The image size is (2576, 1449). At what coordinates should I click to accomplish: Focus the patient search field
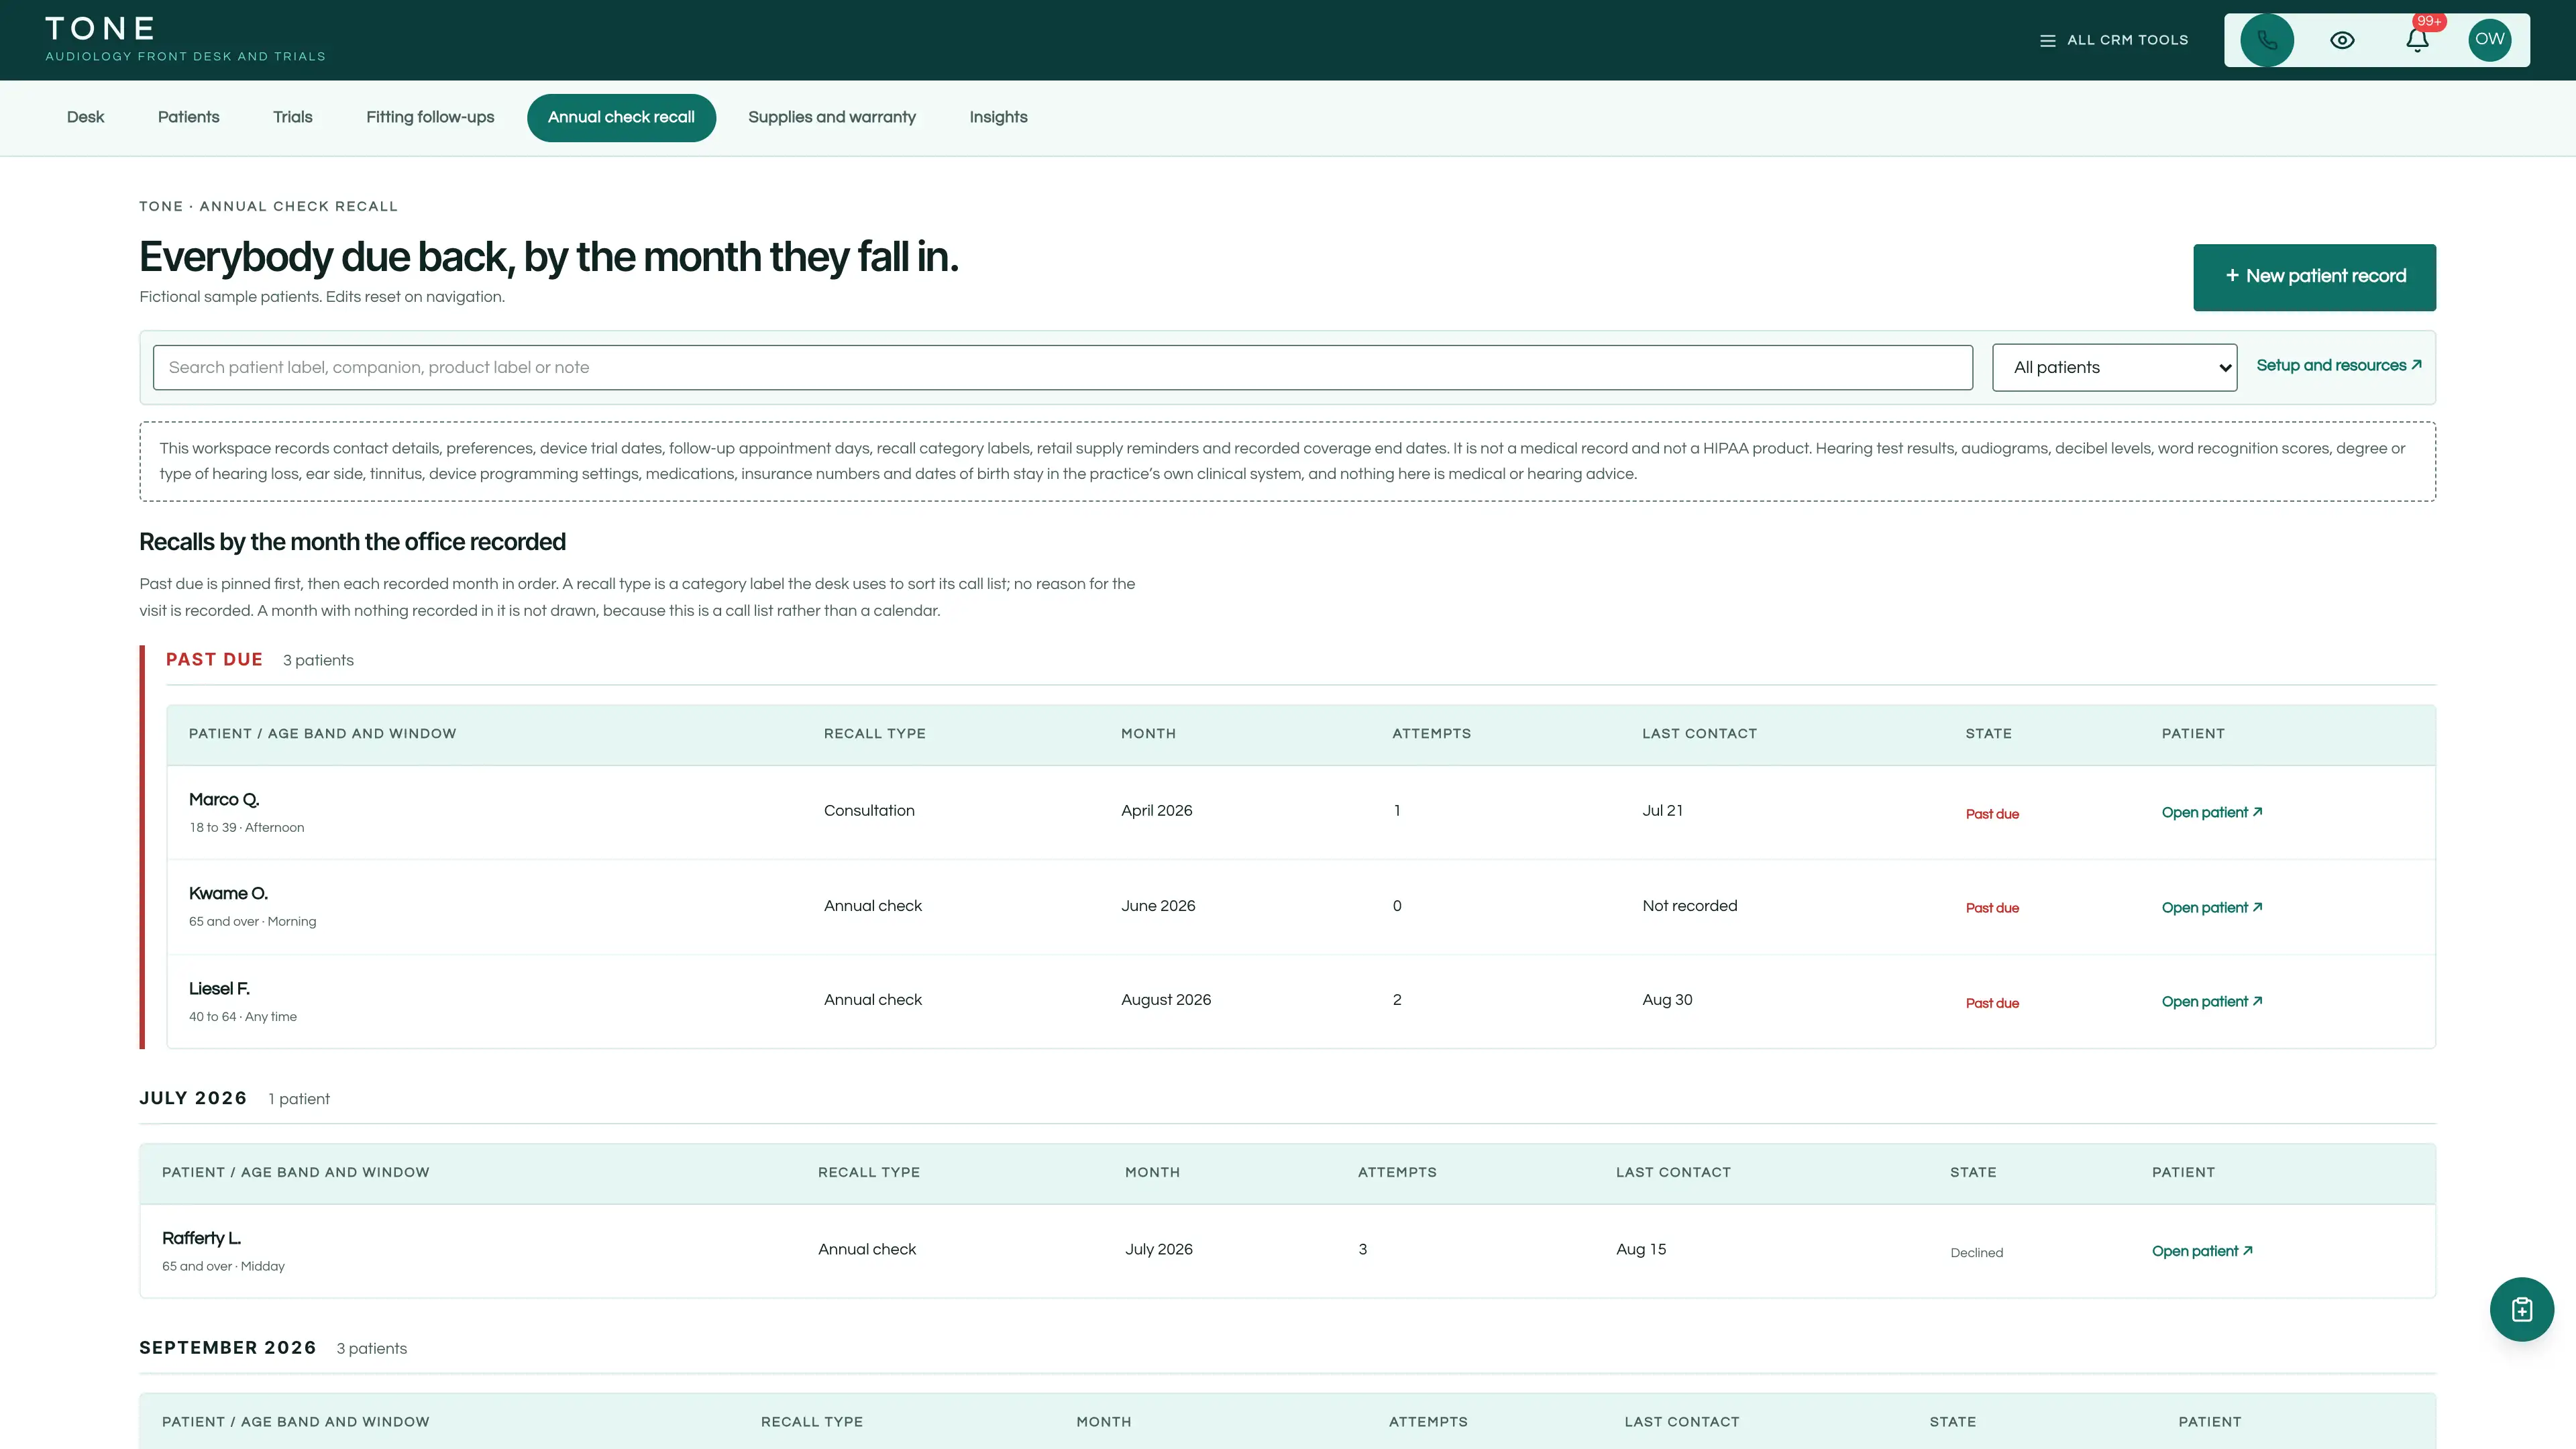click(x=1062, y=367)
